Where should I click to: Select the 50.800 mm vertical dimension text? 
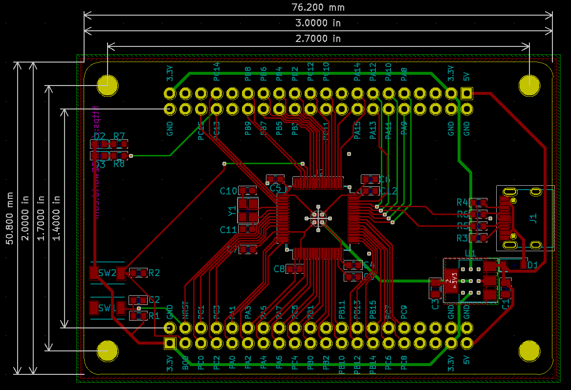tap(9, 218)
